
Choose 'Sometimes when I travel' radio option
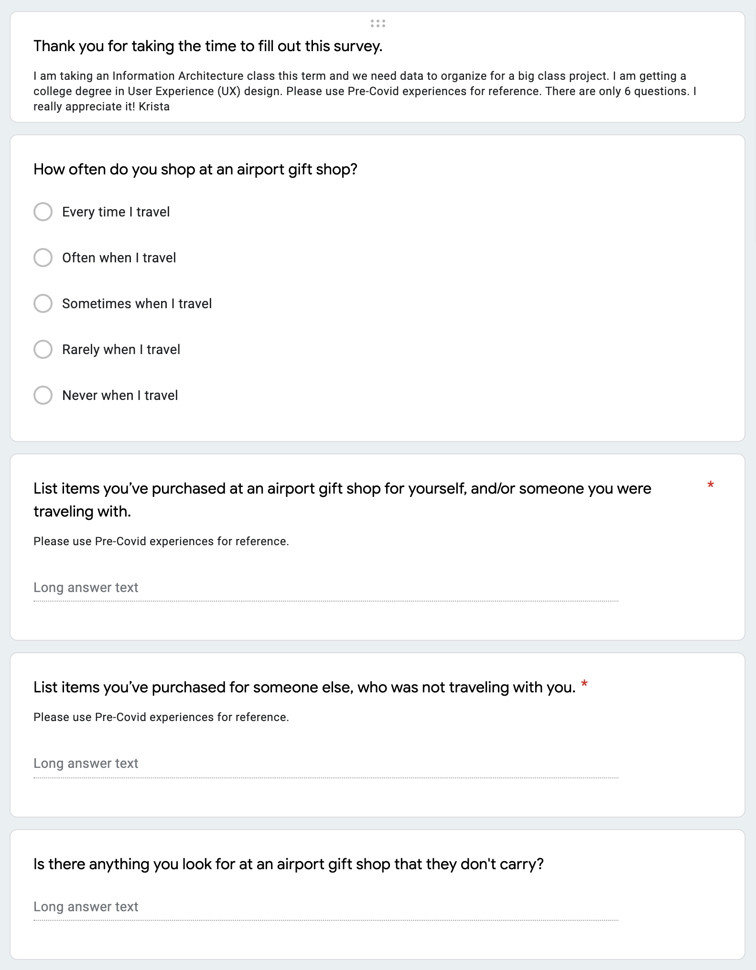point(43,303)
